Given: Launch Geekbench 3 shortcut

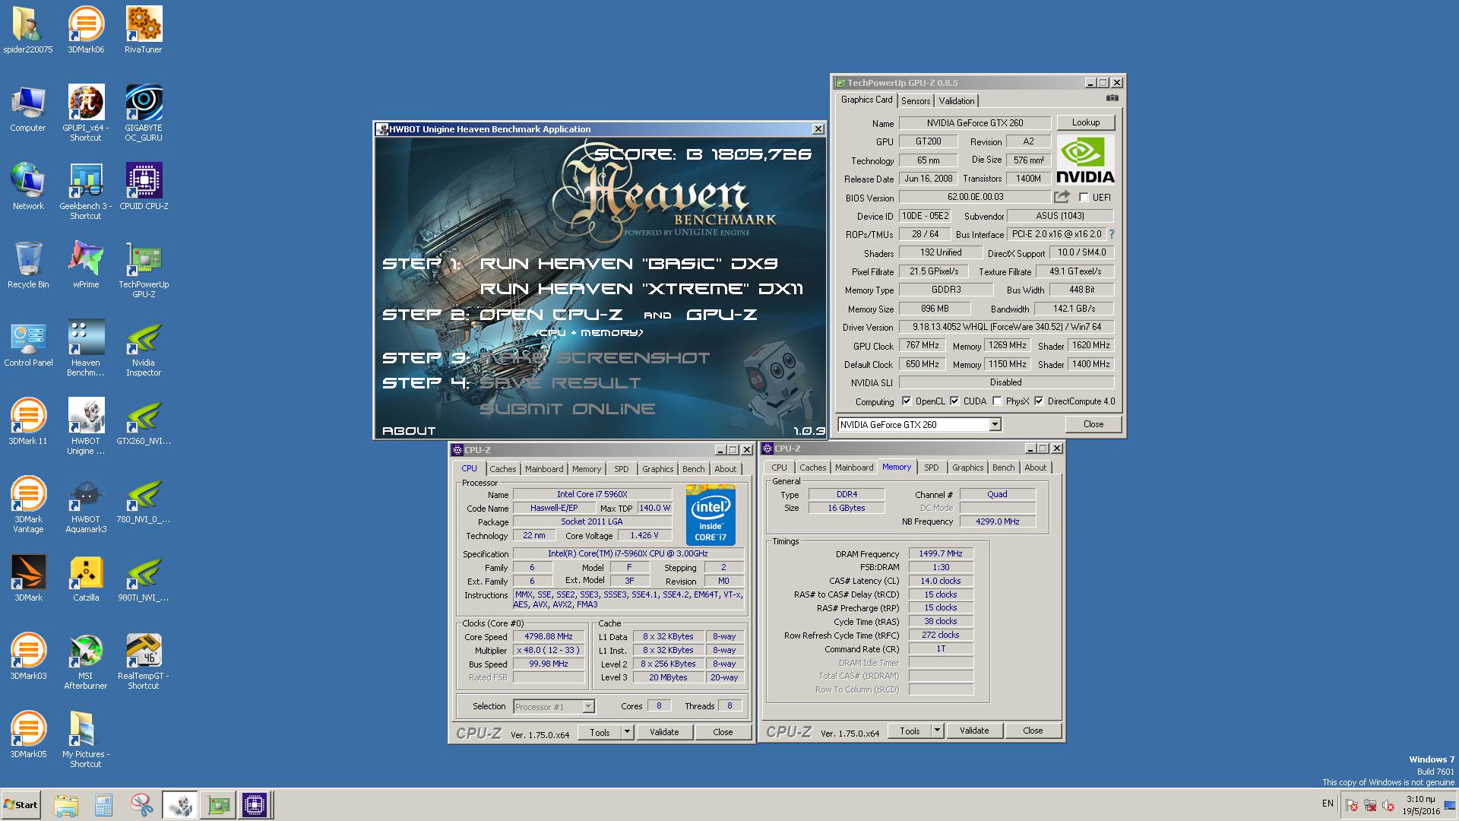Looking at the screenshot, I should pyautogui.click(x=86, y=192).
